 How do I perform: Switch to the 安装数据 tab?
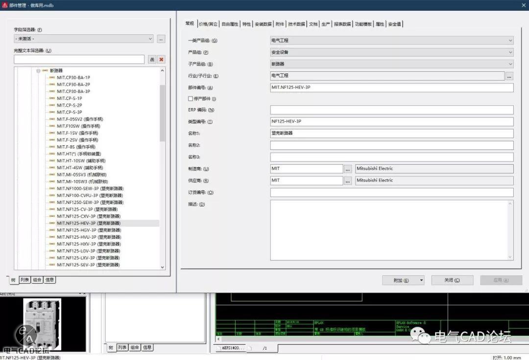(x=263, y=24)
